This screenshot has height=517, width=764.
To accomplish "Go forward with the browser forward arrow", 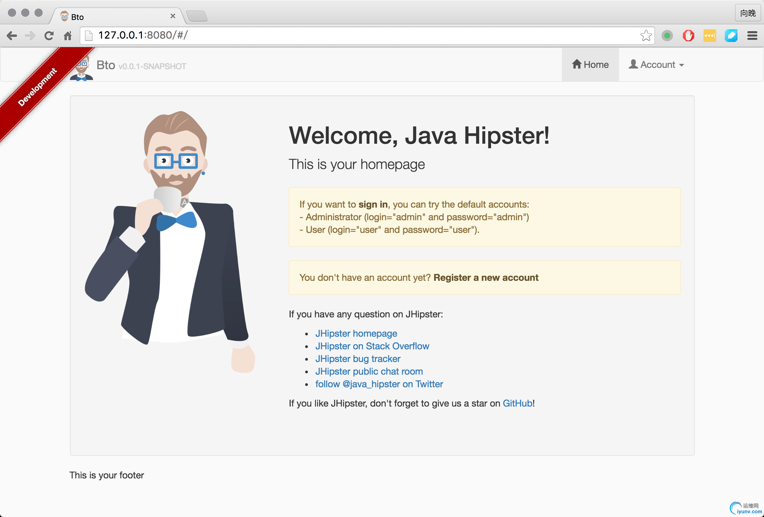I will pos(30,36).
